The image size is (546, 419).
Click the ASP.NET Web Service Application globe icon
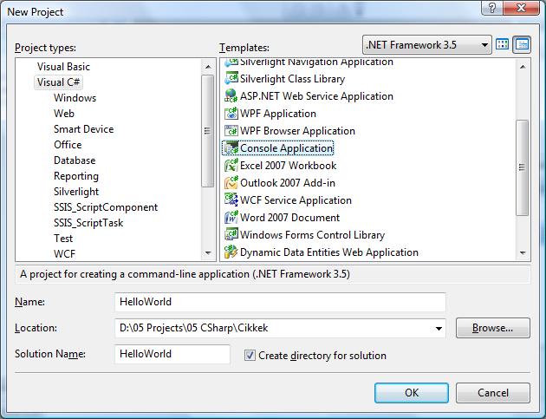231,96
